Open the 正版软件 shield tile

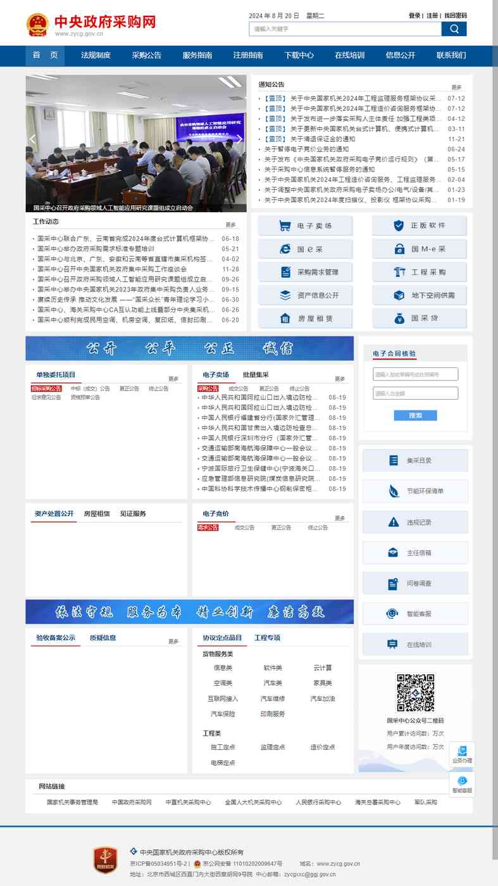pos(419,225)
